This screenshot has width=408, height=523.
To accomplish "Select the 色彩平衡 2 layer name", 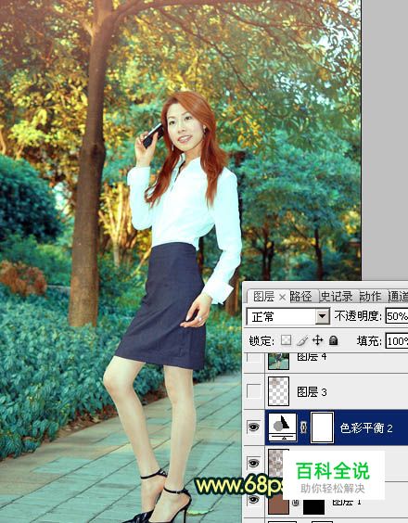I will click(x=366, y=427).
